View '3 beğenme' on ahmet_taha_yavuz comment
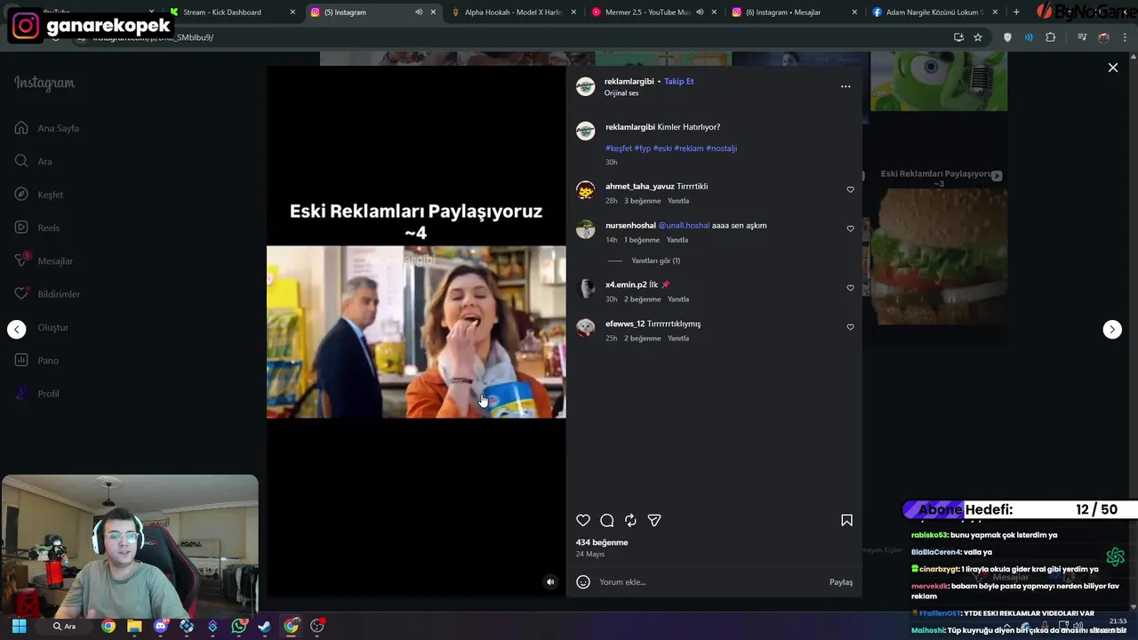Viewport: 1138px width, 640px height. pyautogui.click(x=642, y=201)
